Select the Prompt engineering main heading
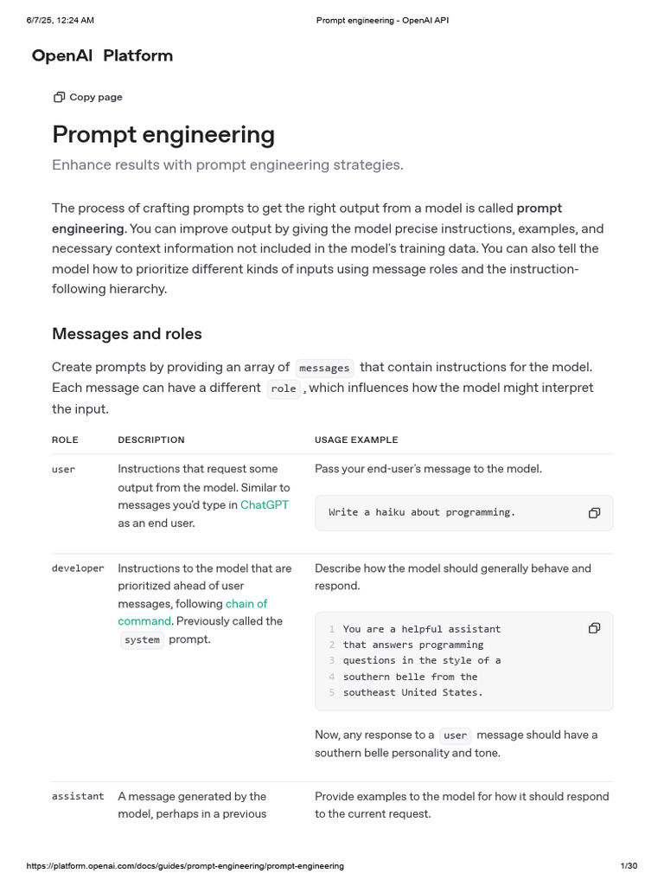664x886 pixels. [x=163, y=135]
